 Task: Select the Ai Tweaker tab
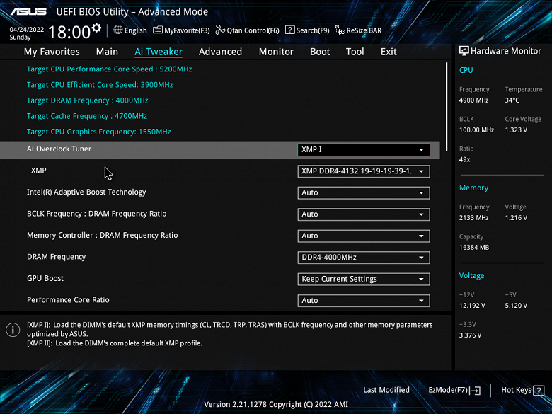pos(159,52)
